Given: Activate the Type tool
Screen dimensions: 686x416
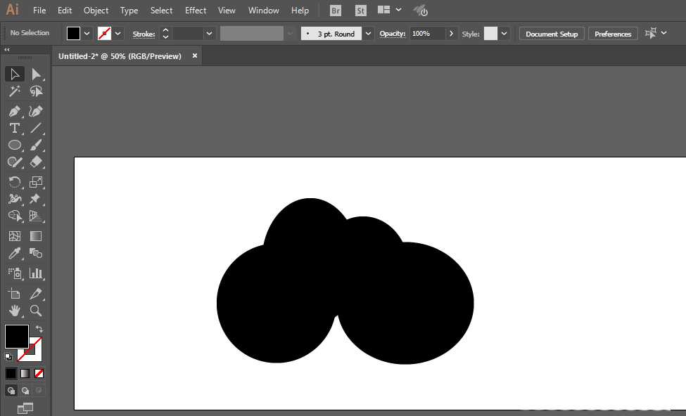Looking at the screenshot, I should pyautogui.click(x=15, y=128).
